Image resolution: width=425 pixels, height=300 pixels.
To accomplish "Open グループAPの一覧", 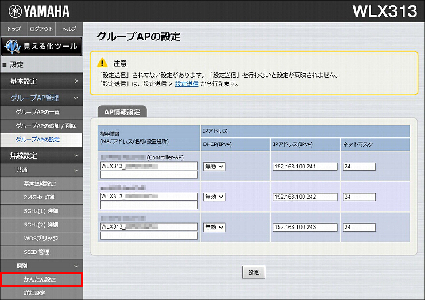I will [41, 112].
